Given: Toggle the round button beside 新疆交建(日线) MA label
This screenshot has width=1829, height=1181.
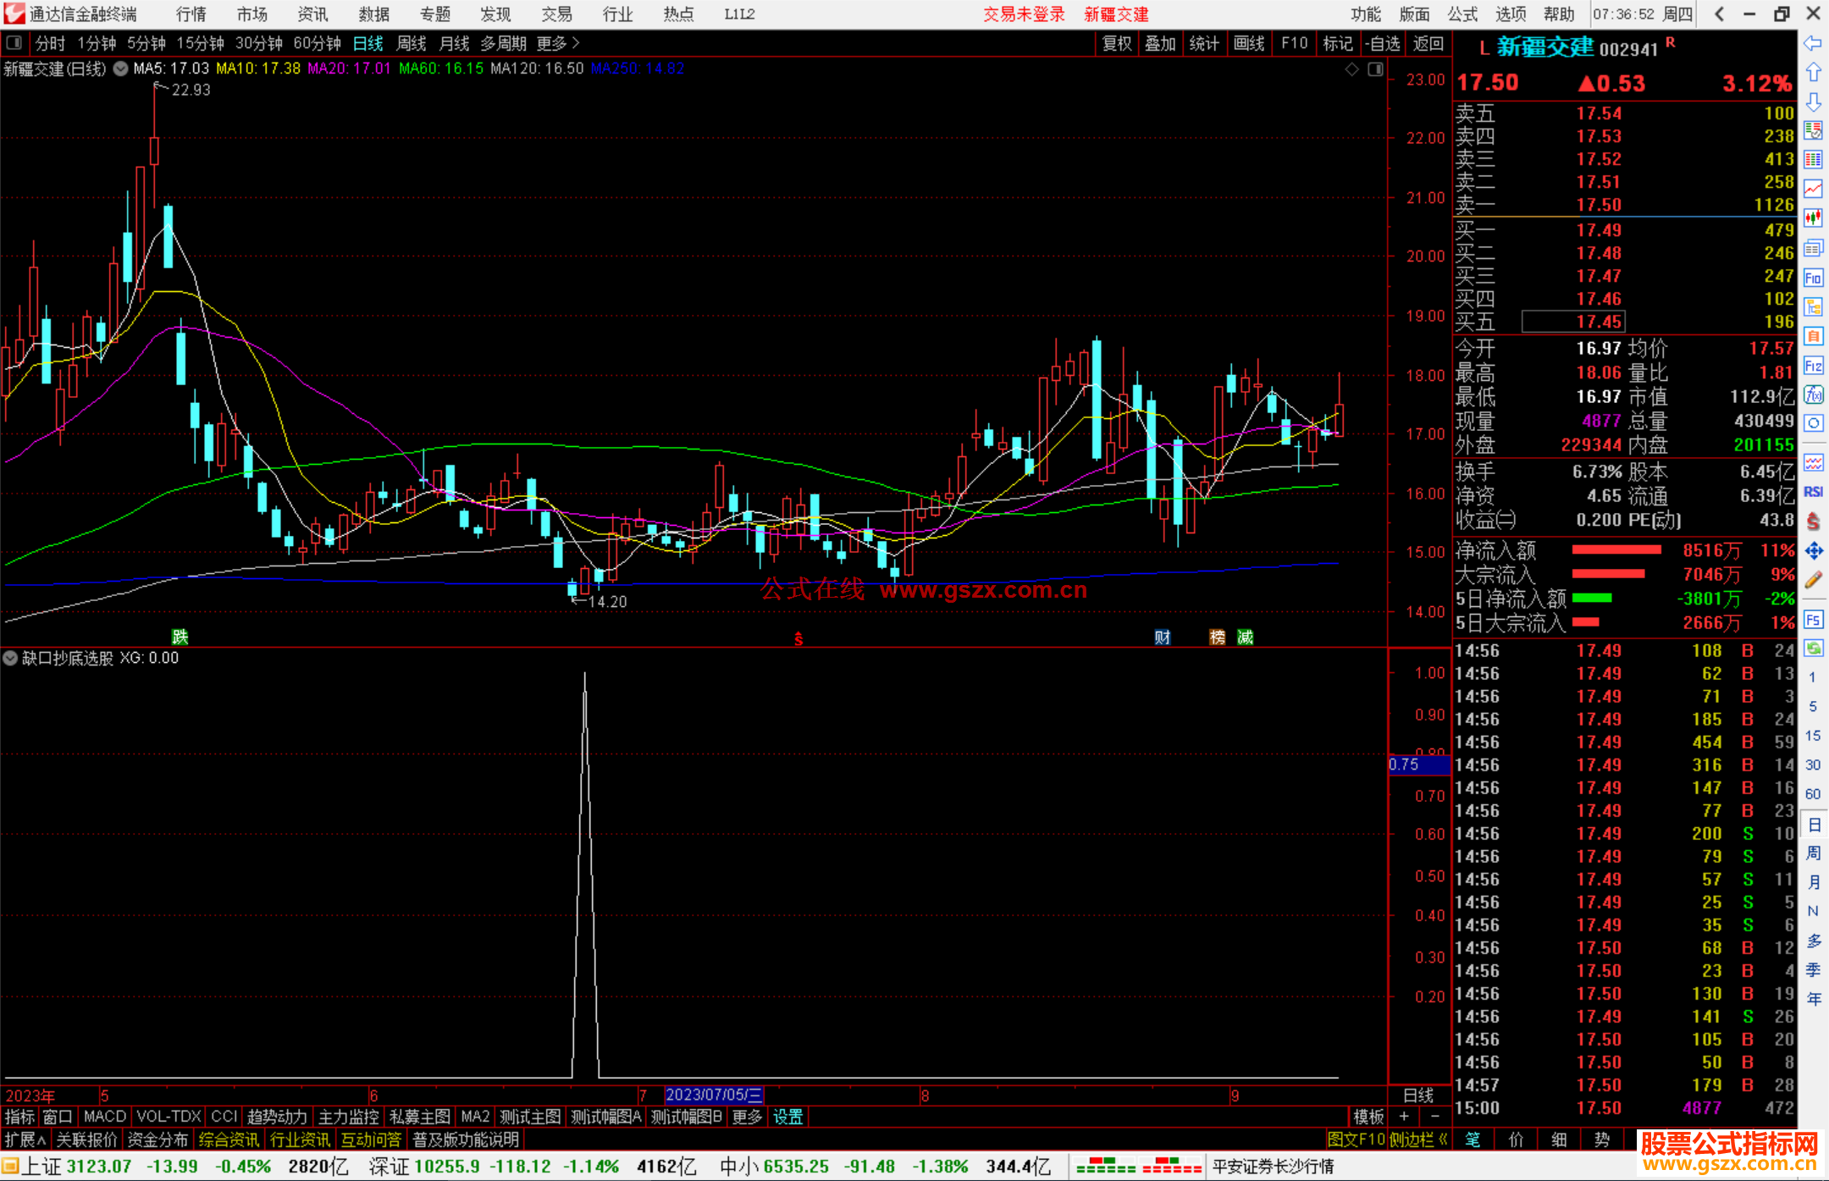Looking at the screenshot, I should click(121, 69).
